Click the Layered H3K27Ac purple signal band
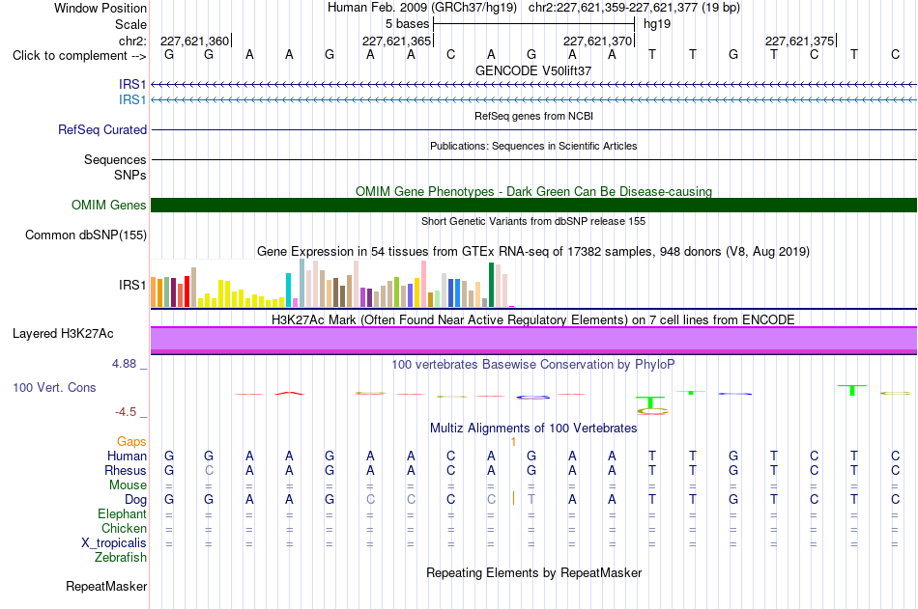 click(533, 340)
